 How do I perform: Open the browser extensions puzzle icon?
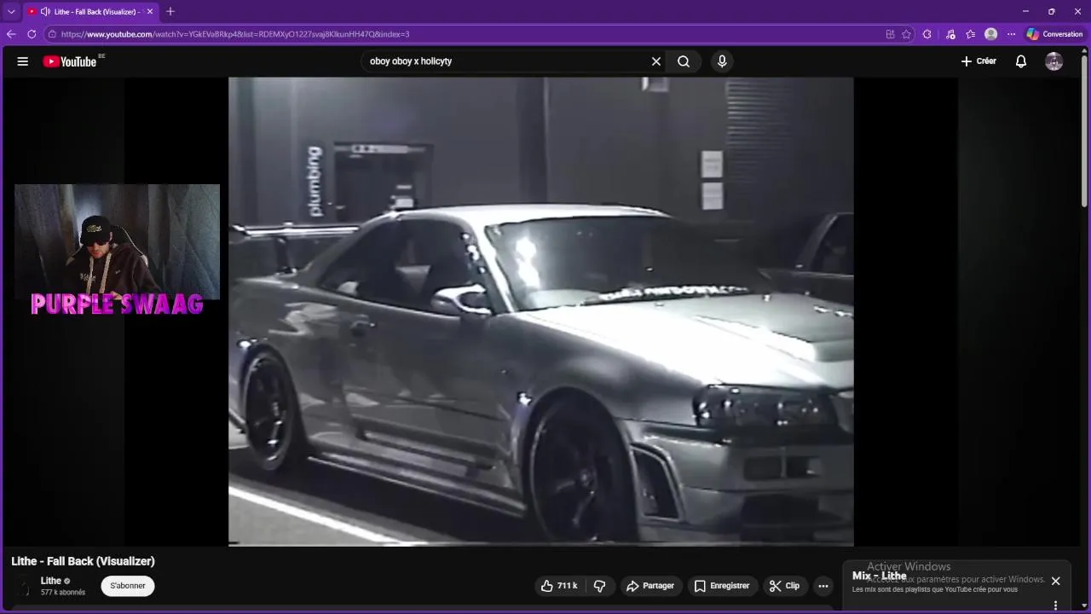coord(927,34)
